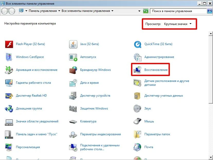Open the Диспетчер устройств icon
Image resolution: width=213 pixels, height=160 pixels.
tap(73, 96)
